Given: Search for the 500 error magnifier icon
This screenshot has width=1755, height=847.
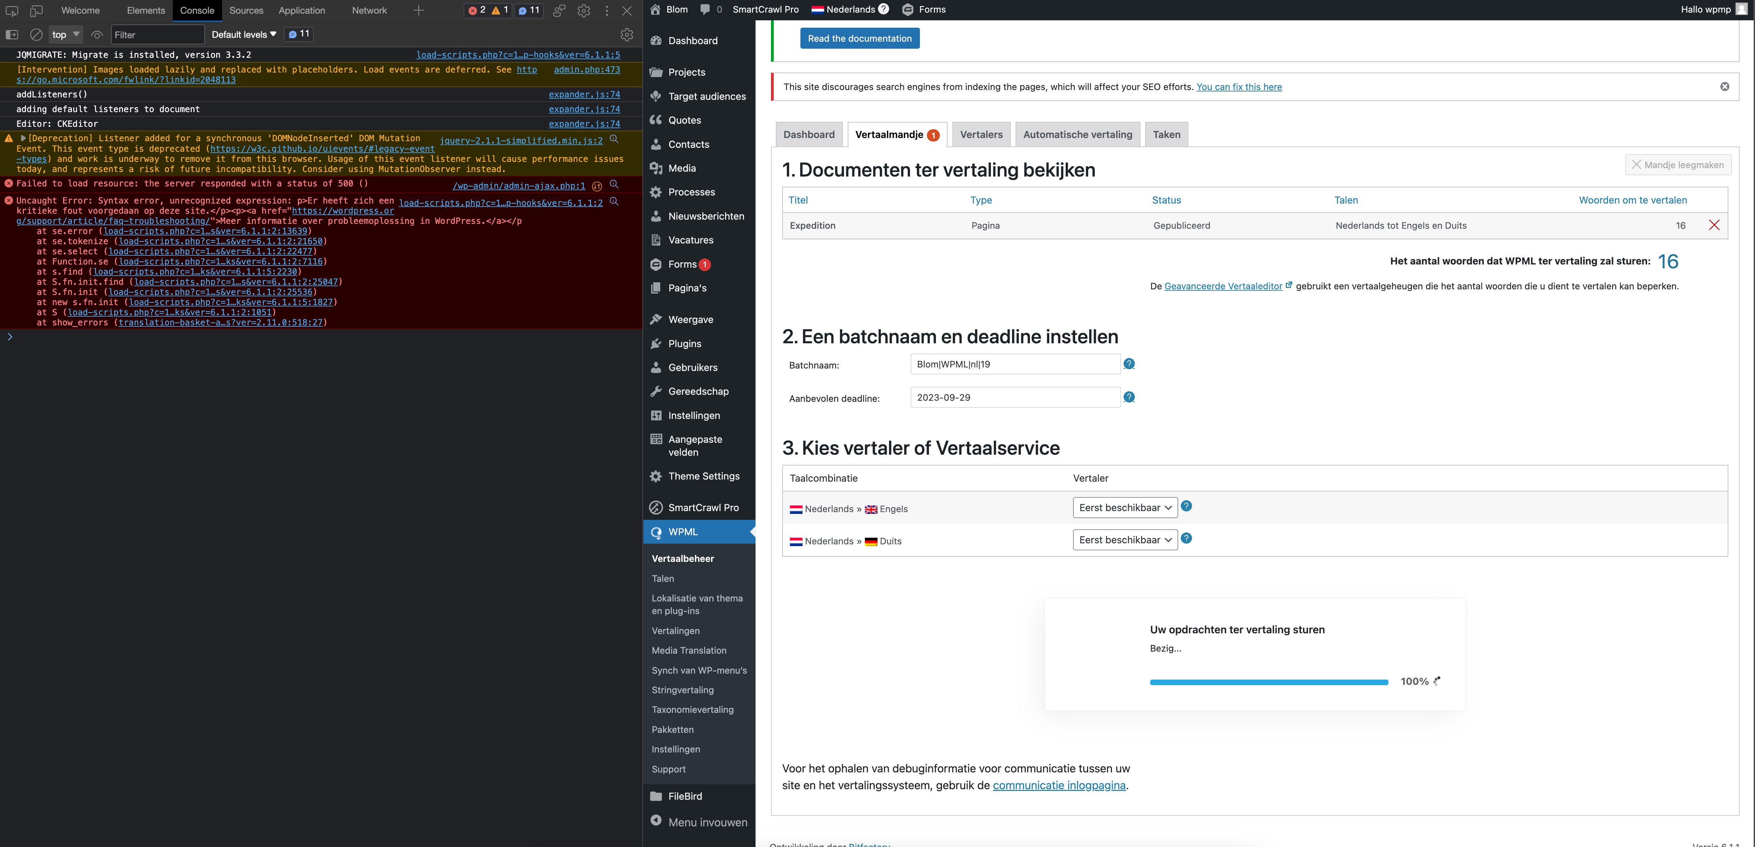Looking at the screenshot, I should click(614, 185).
